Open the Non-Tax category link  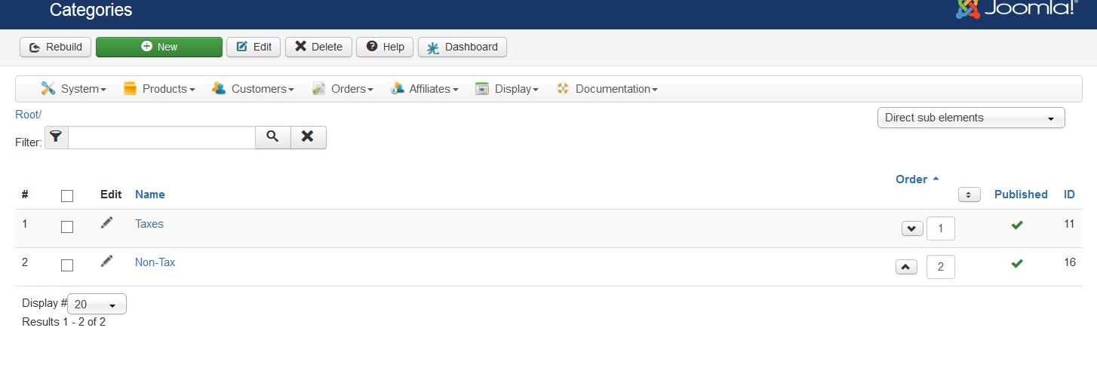155,262
